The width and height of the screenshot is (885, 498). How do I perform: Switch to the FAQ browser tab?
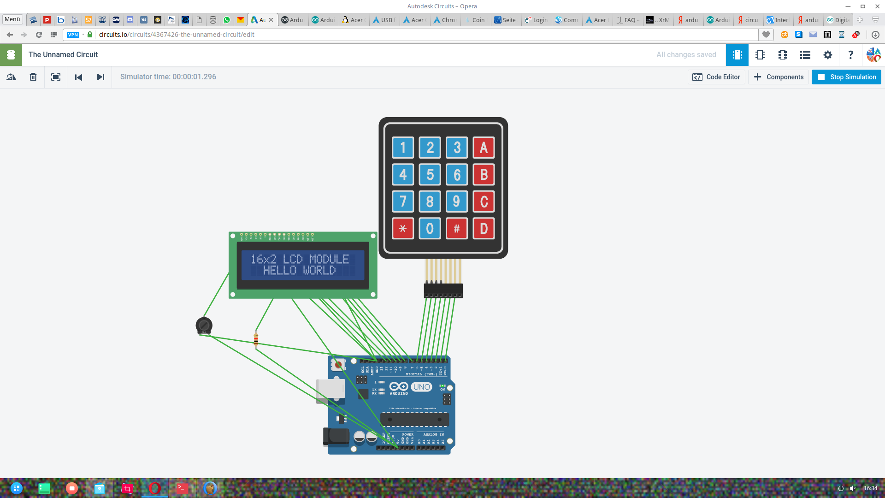[x=628, y=20]
